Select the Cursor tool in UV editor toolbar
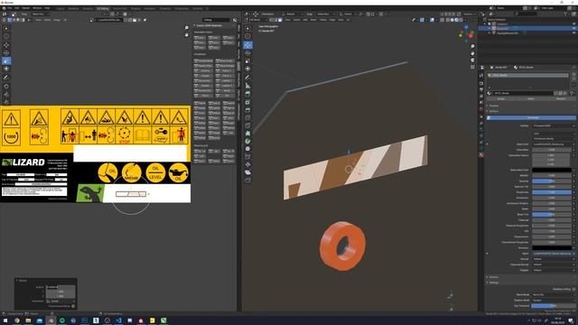The height and width of the screenshot is (325, 578). pos(6,36)
